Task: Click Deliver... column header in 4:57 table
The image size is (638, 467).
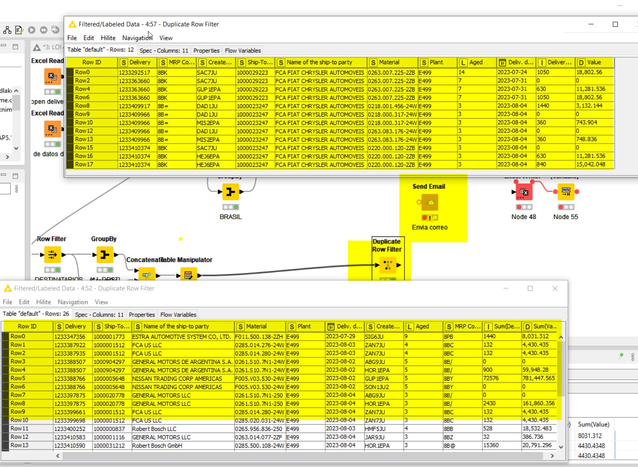Action: click(x=555, y=62)
